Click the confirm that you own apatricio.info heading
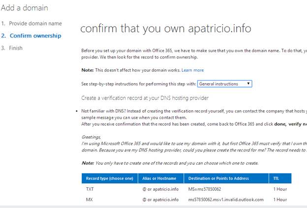The height and width of the screenshot is (208, 307). pos(166,29)
